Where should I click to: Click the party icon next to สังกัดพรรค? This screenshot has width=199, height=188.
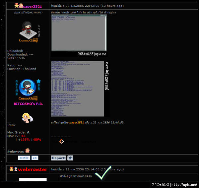(27, 151)
